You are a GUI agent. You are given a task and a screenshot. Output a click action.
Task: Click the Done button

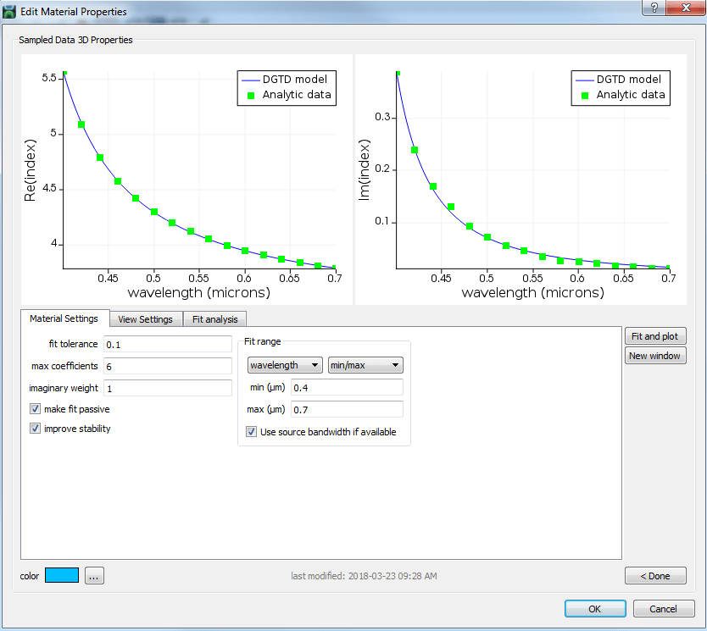point(655,575)
